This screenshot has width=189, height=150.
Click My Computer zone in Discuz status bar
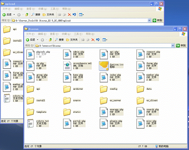(162, 146)
